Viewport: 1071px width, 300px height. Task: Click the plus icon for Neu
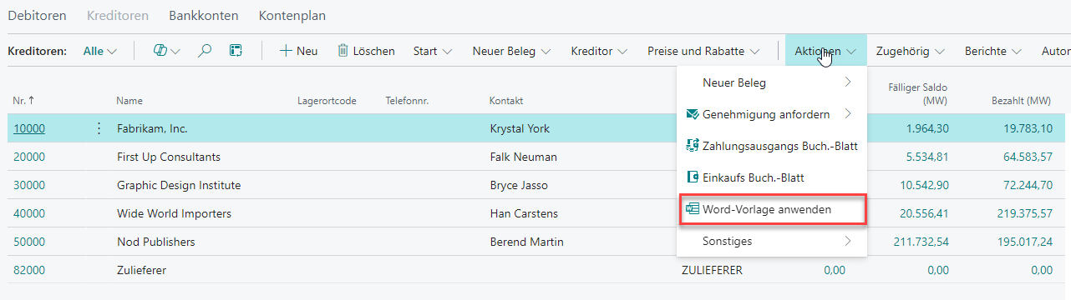click(286, 51)
